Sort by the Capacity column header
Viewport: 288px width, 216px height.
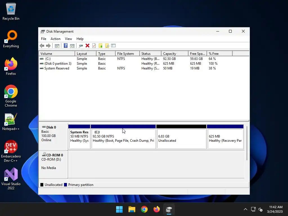(x=175, y=54)
